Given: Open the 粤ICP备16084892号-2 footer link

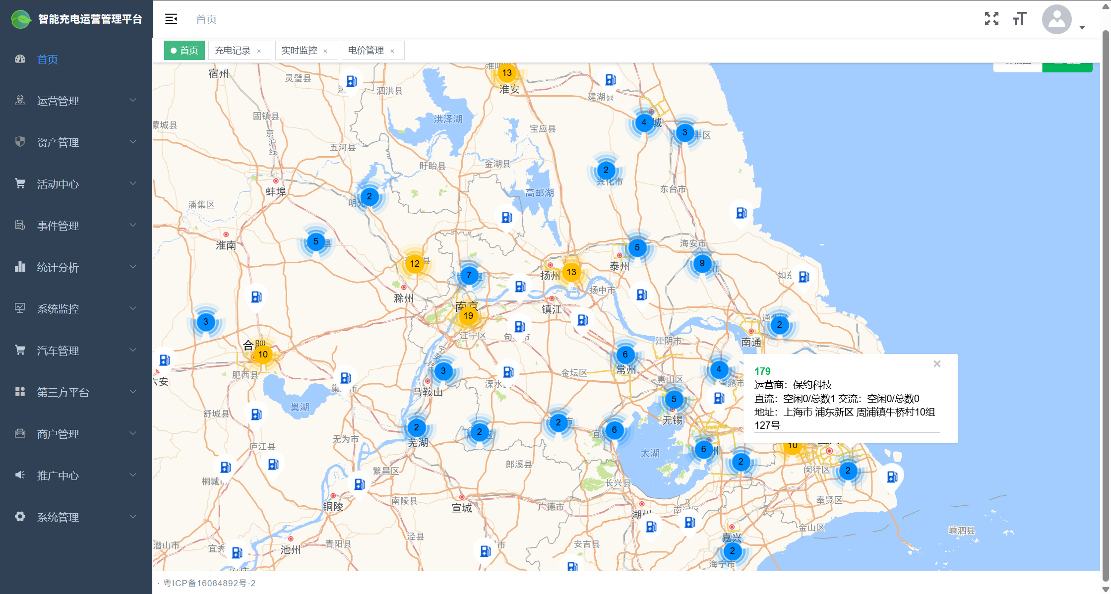Looking at the screenshot, I should 209,583.
